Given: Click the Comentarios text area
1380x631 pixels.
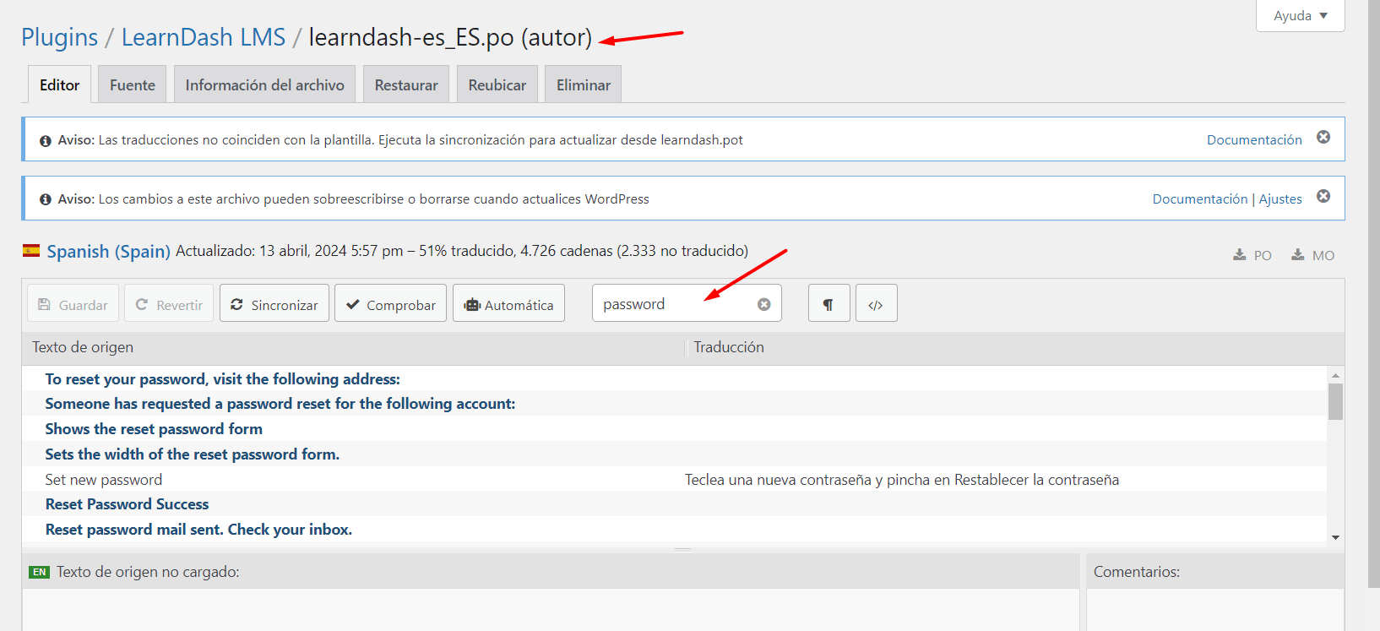Looking at the screenshot, I should click(x=1215, y=609).
